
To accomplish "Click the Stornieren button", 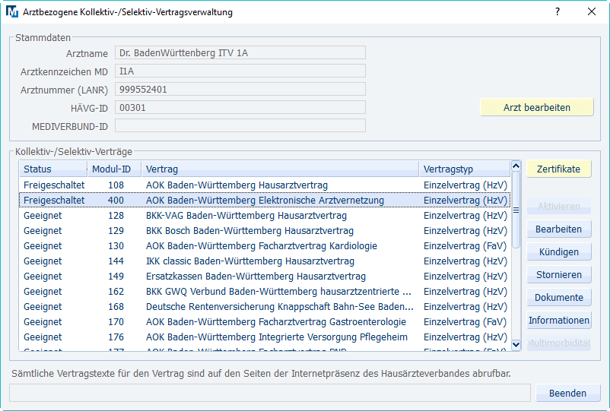I will click(x=558, y=275).
